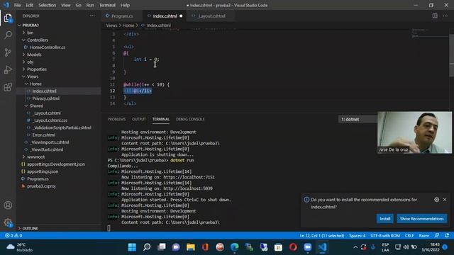Open weather widget showing 26°C
Screen dimensions: 454x255
coord(20,247)
